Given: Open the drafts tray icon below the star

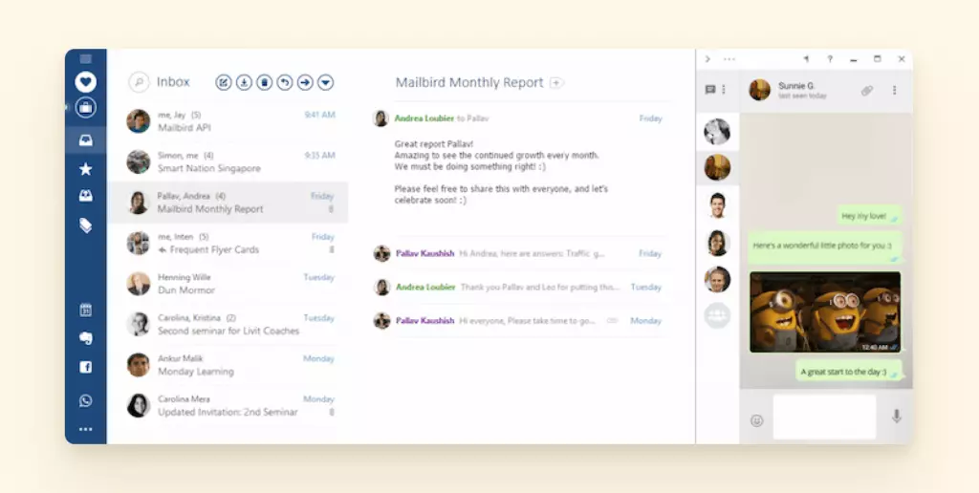Looking at the screenshot, I should pyautogui.click(x=85, y=196).
